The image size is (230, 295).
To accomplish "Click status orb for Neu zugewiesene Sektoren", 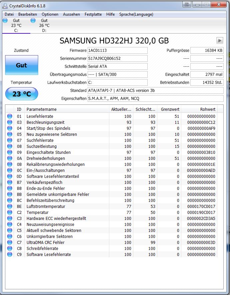I will 10,134.
